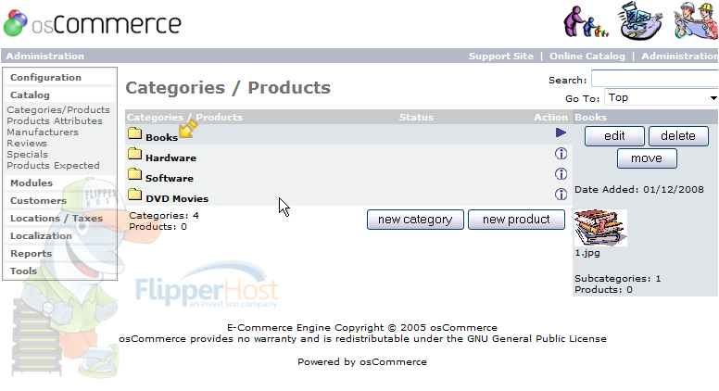Click the construction workers header icon

pyautogui.click(x=696, y=20)
